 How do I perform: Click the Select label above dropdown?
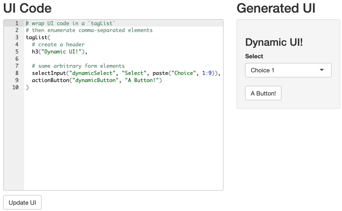coord(254,56)
